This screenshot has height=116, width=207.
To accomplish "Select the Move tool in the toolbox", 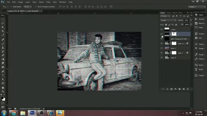I will (x=3, y=15).
